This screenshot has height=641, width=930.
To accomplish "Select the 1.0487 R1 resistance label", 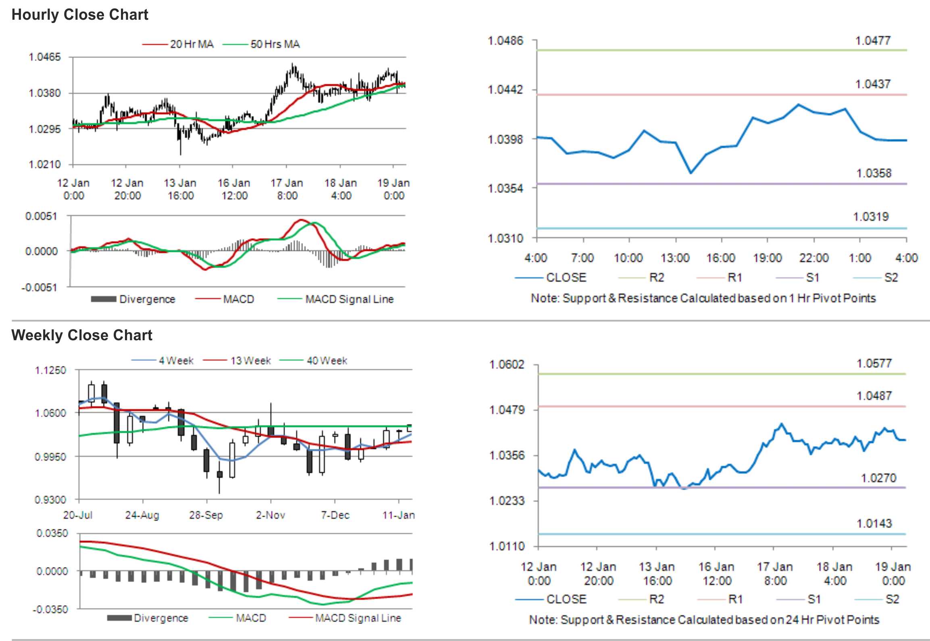I will (874, 396).
